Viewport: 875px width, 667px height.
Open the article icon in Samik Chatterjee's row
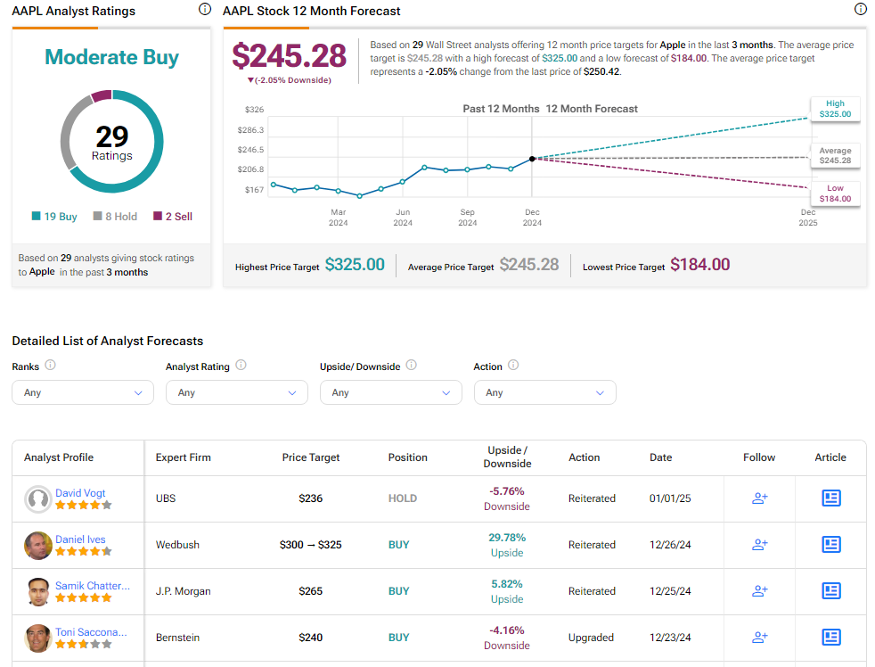[x=830, y=591]
